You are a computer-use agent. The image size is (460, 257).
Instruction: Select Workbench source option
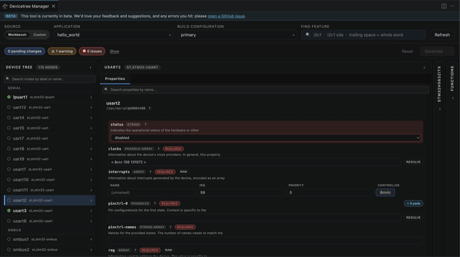(x=17, y=35)
